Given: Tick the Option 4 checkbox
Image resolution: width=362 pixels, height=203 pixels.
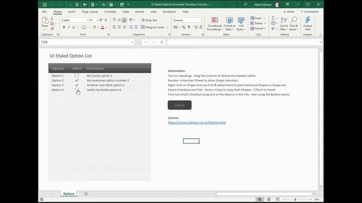Looking at the screenshot, I should pos(77,90).
